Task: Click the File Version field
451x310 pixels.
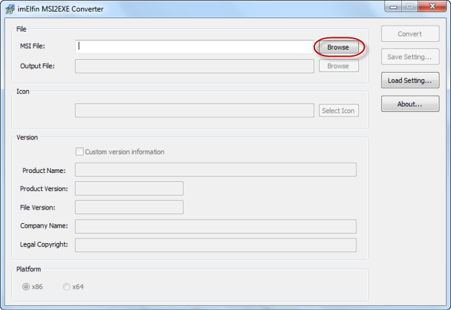Action: [129, 207]
